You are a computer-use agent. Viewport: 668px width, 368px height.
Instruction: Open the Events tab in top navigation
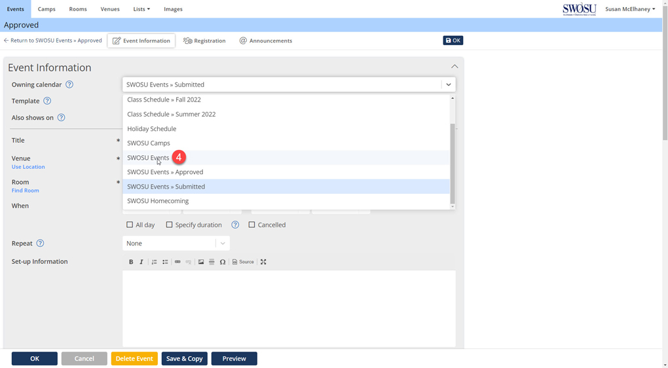click(x=15, y=9)
